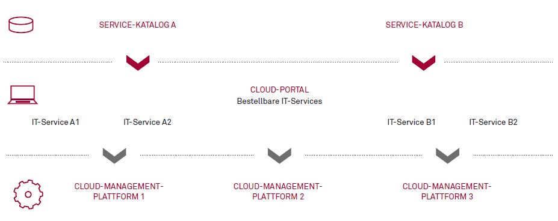Click the grey chevron above Cloud-Management-Plattform 1
Image resolution: width=558 pixels, height=221 pixels.
pyautogui.click(x=114, y=156)
